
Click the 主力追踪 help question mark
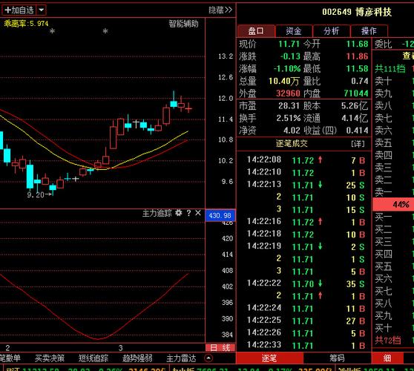click(188, 213)
